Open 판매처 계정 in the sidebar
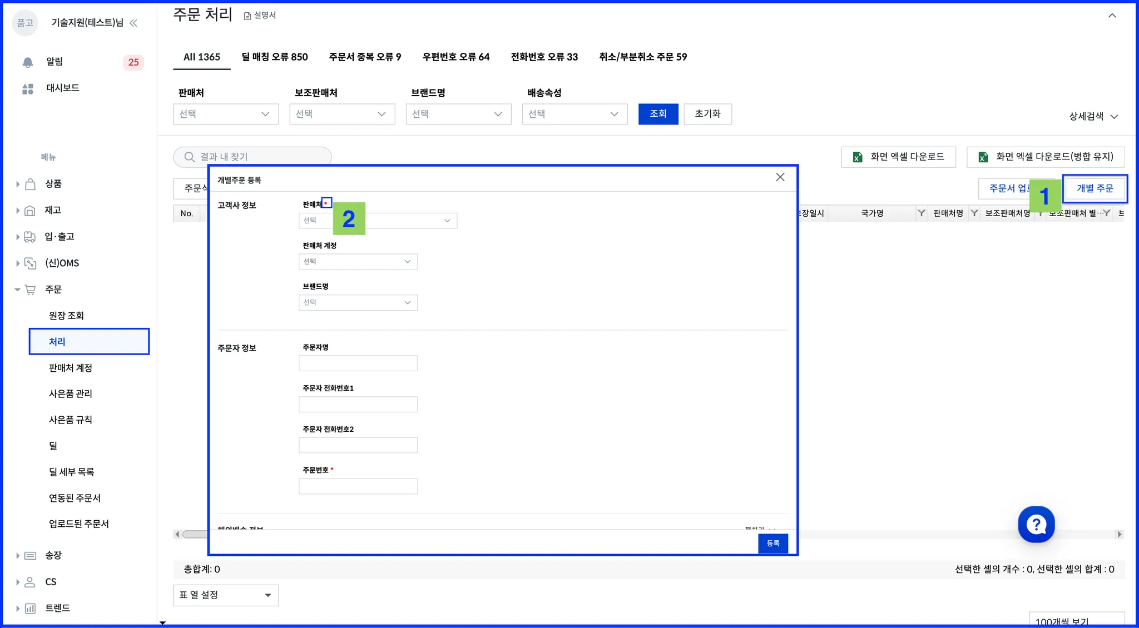Viewport: 1139px width, 628px height. coord(71,368)
